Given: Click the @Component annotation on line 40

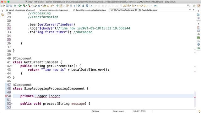Looking at the screenshot, I should pyautogui.click(x=22, y=58).
